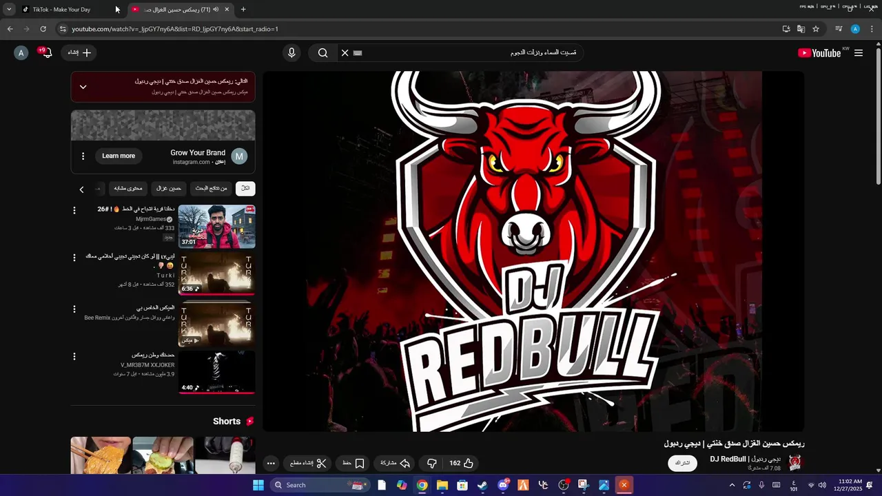Open the Create button in YouTube header

pos(79,53)
